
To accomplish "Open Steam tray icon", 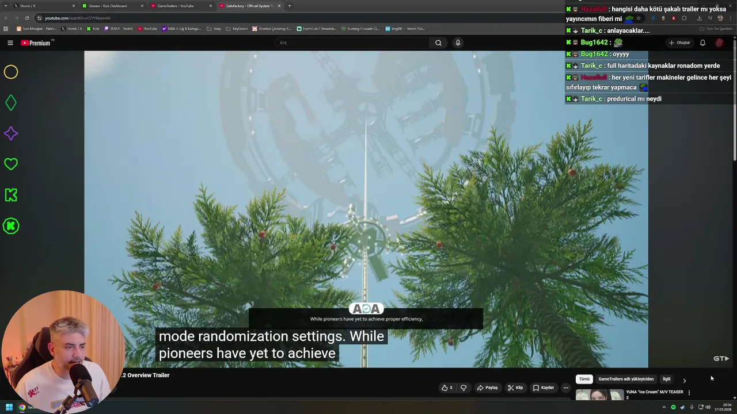I will 682,407.
